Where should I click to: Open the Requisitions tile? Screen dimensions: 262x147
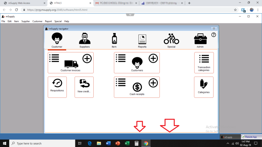pos(57,87)
